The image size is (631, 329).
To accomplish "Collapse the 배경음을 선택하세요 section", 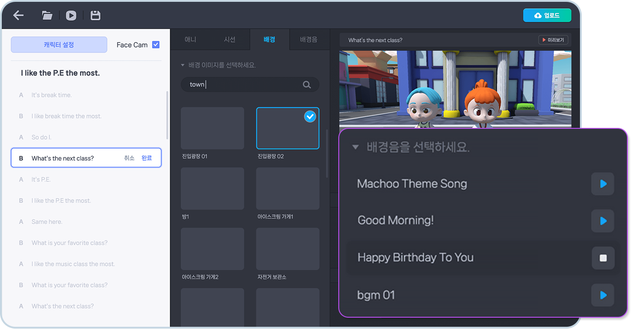I will 355,147.
